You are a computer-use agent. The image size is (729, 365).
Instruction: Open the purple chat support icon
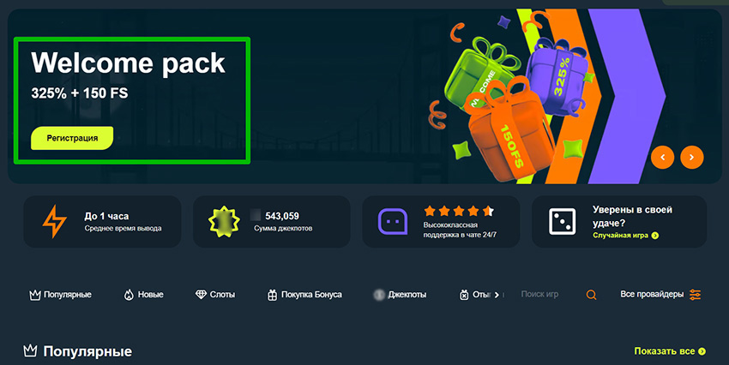393,222
